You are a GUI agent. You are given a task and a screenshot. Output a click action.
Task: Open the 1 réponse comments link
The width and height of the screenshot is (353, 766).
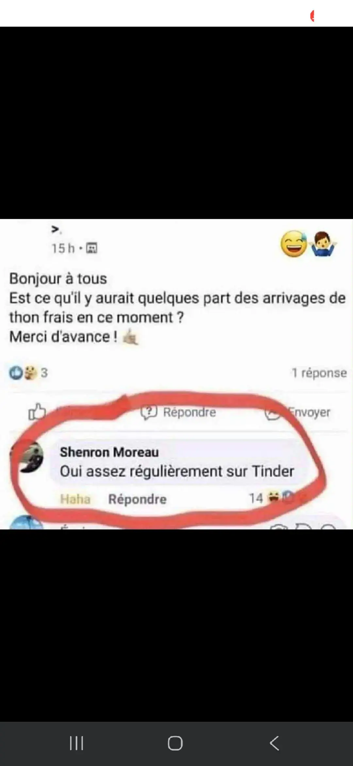click(319, 373)
